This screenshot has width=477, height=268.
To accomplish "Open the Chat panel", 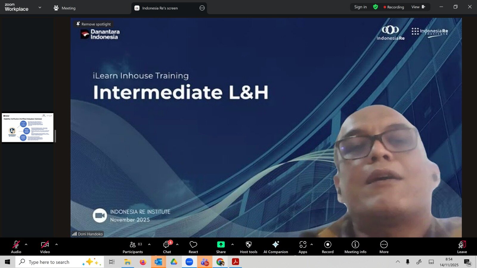I will pyautogui.click(x=167, y=247).
